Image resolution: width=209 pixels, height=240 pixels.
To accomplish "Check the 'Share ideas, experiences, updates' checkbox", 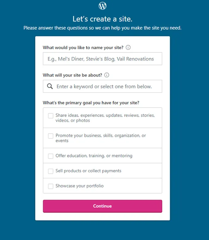I will click(51, 116).
